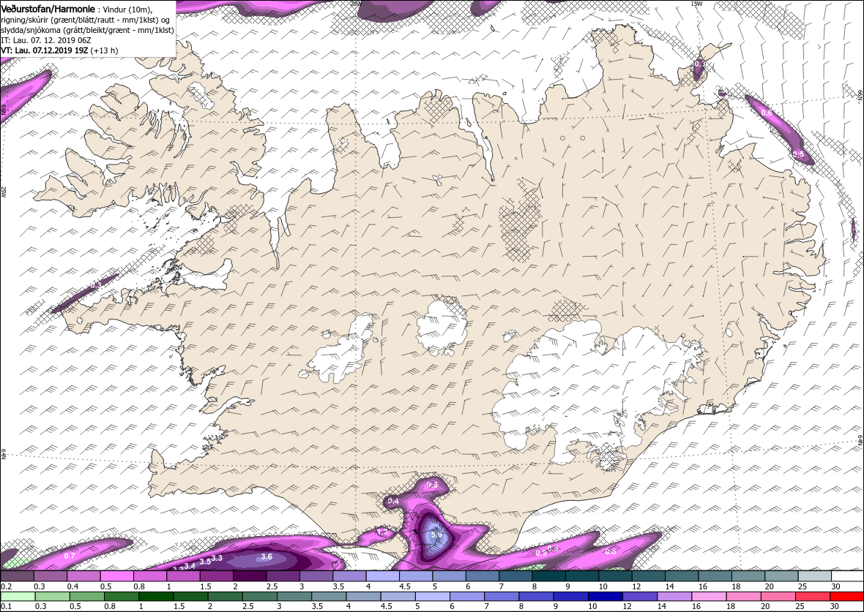This screenshot has width=864, height=612.
Task: Select the 0.2 swatch in upper snow legend
Action: [17, 576]
